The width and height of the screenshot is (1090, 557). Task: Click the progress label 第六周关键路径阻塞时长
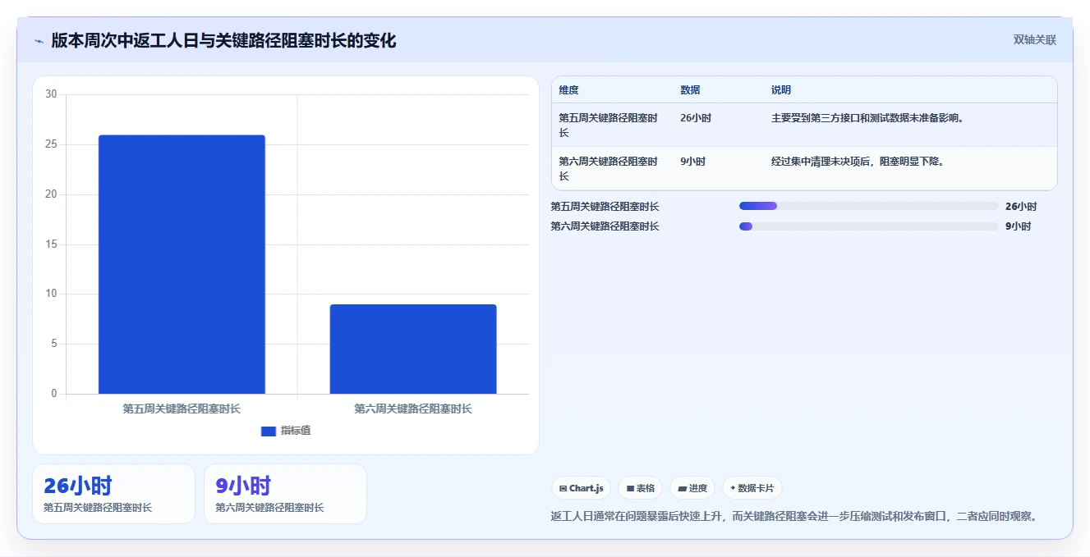point(605,226)
